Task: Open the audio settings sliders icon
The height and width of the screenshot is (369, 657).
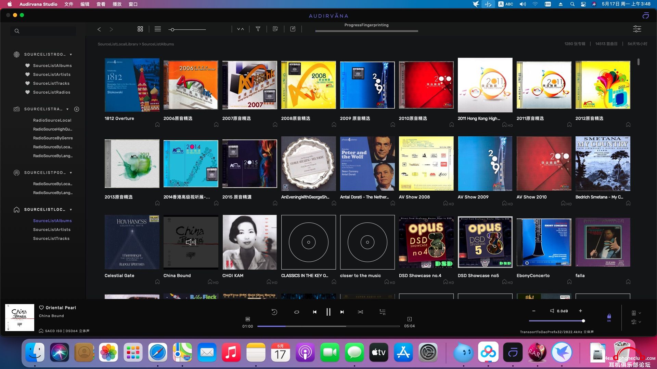Action: pyautogui.click(x=637, y=29)
